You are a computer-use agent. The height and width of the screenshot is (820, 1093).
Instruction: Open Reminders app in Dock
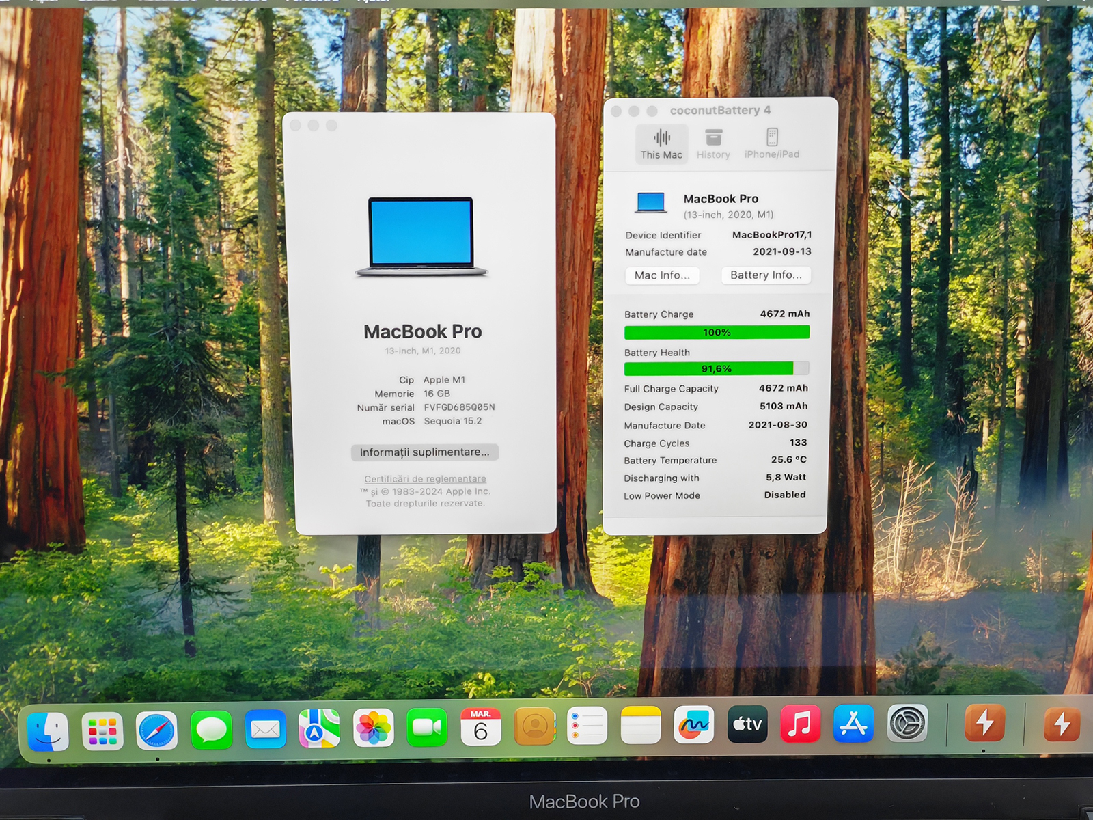coord(587,725)
